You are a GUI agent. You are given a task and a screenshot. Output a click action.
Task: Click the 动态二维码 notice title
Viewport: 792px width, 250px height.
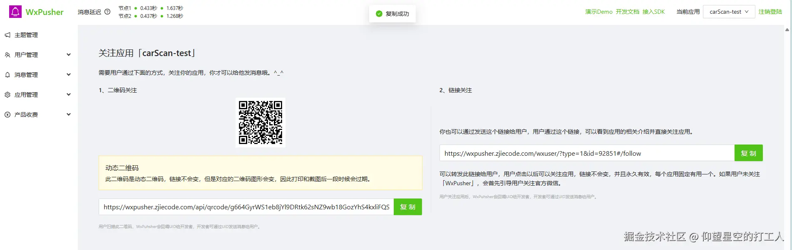pyautogui.click(x=122, y=168)
